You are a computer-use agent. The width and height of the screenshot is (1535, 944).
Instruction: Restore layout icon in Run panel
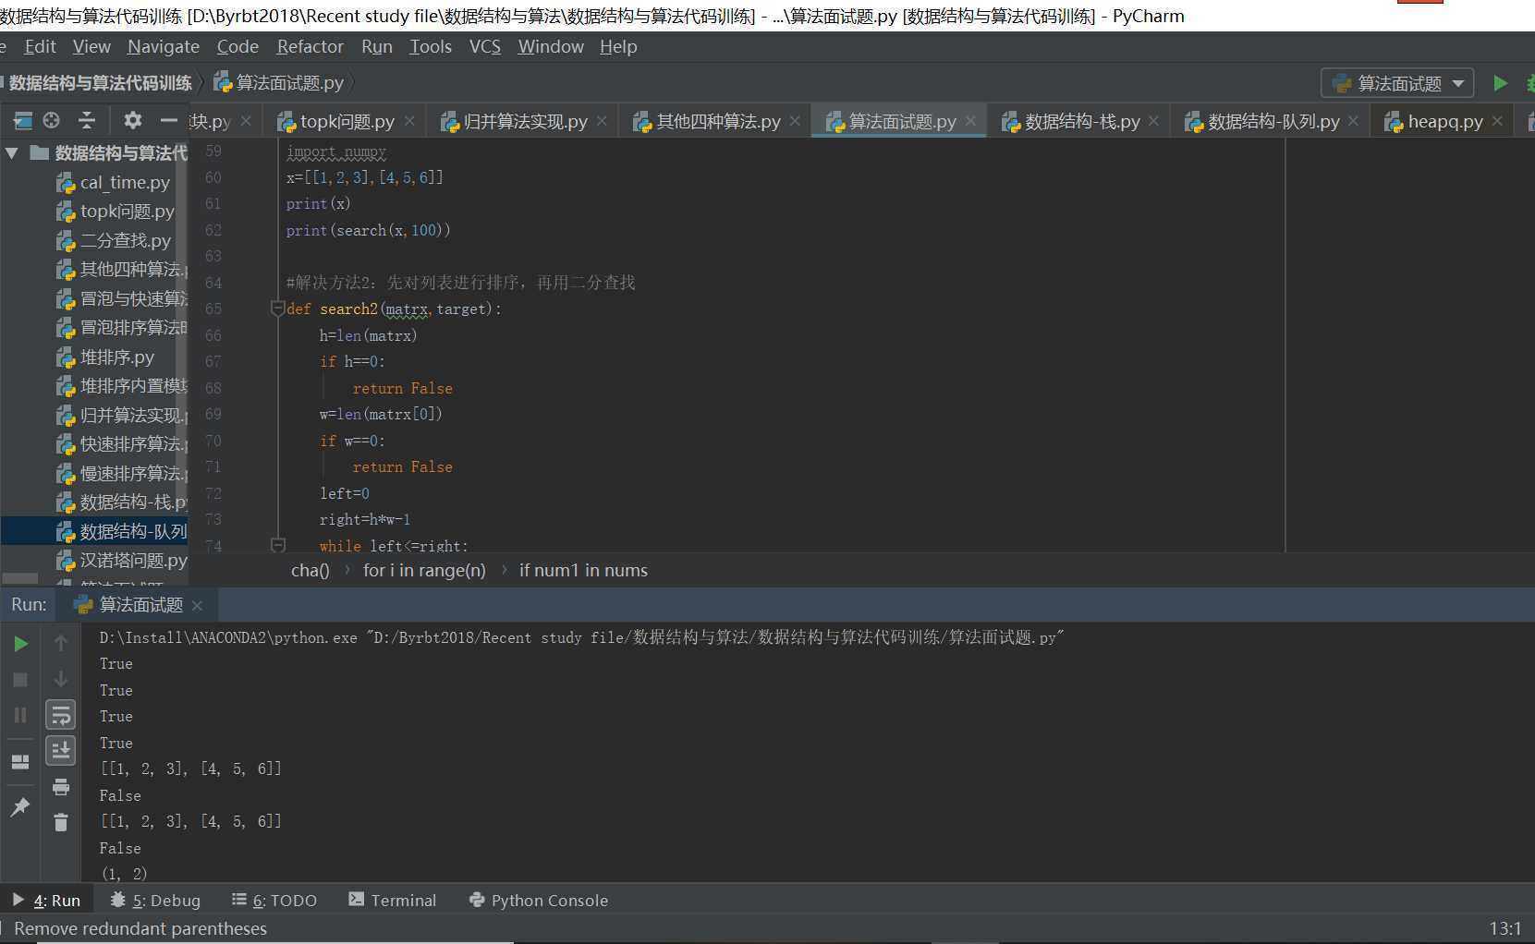20,762
